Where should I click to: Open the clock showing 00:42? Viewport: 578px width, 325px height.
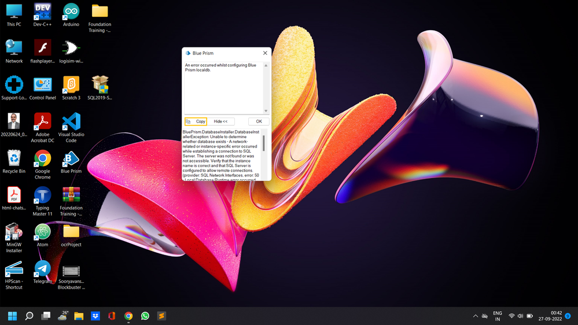(x=550, y=316)
